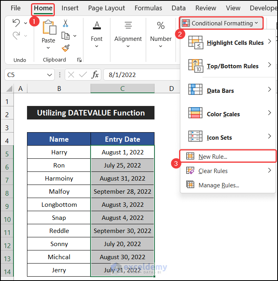Switch to the Insert tab
The width and height of the screenshot is (278, 281).
[70, 8]
